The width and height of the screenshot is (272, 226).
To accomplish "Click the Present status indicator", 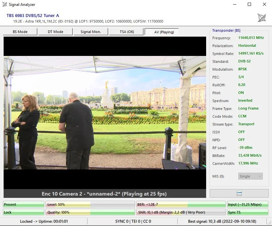I will point(24,204).
